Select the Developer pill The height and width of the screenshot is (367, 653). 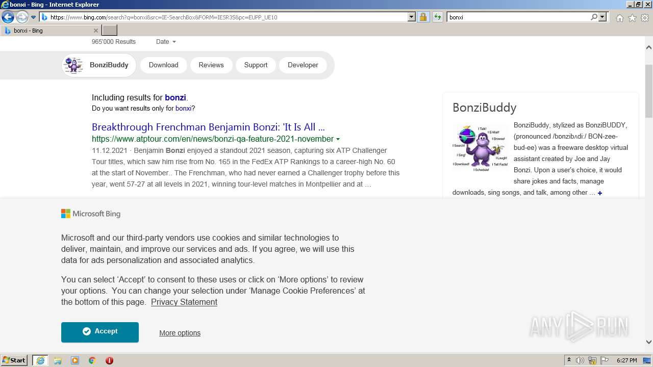point(303,65)
